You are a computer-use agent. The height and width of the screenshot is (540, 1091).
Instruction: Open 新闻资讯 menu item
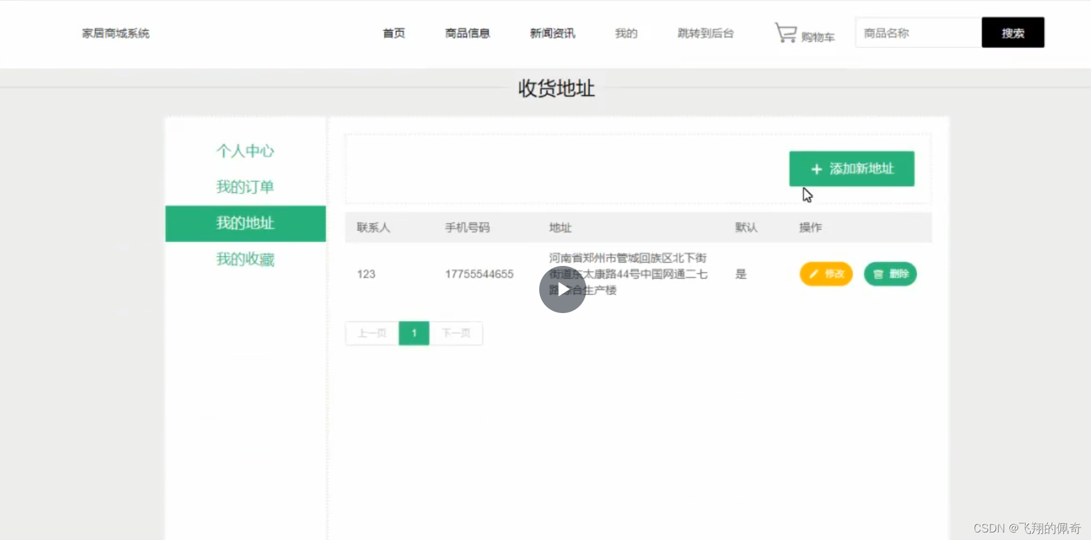(552, 33)
